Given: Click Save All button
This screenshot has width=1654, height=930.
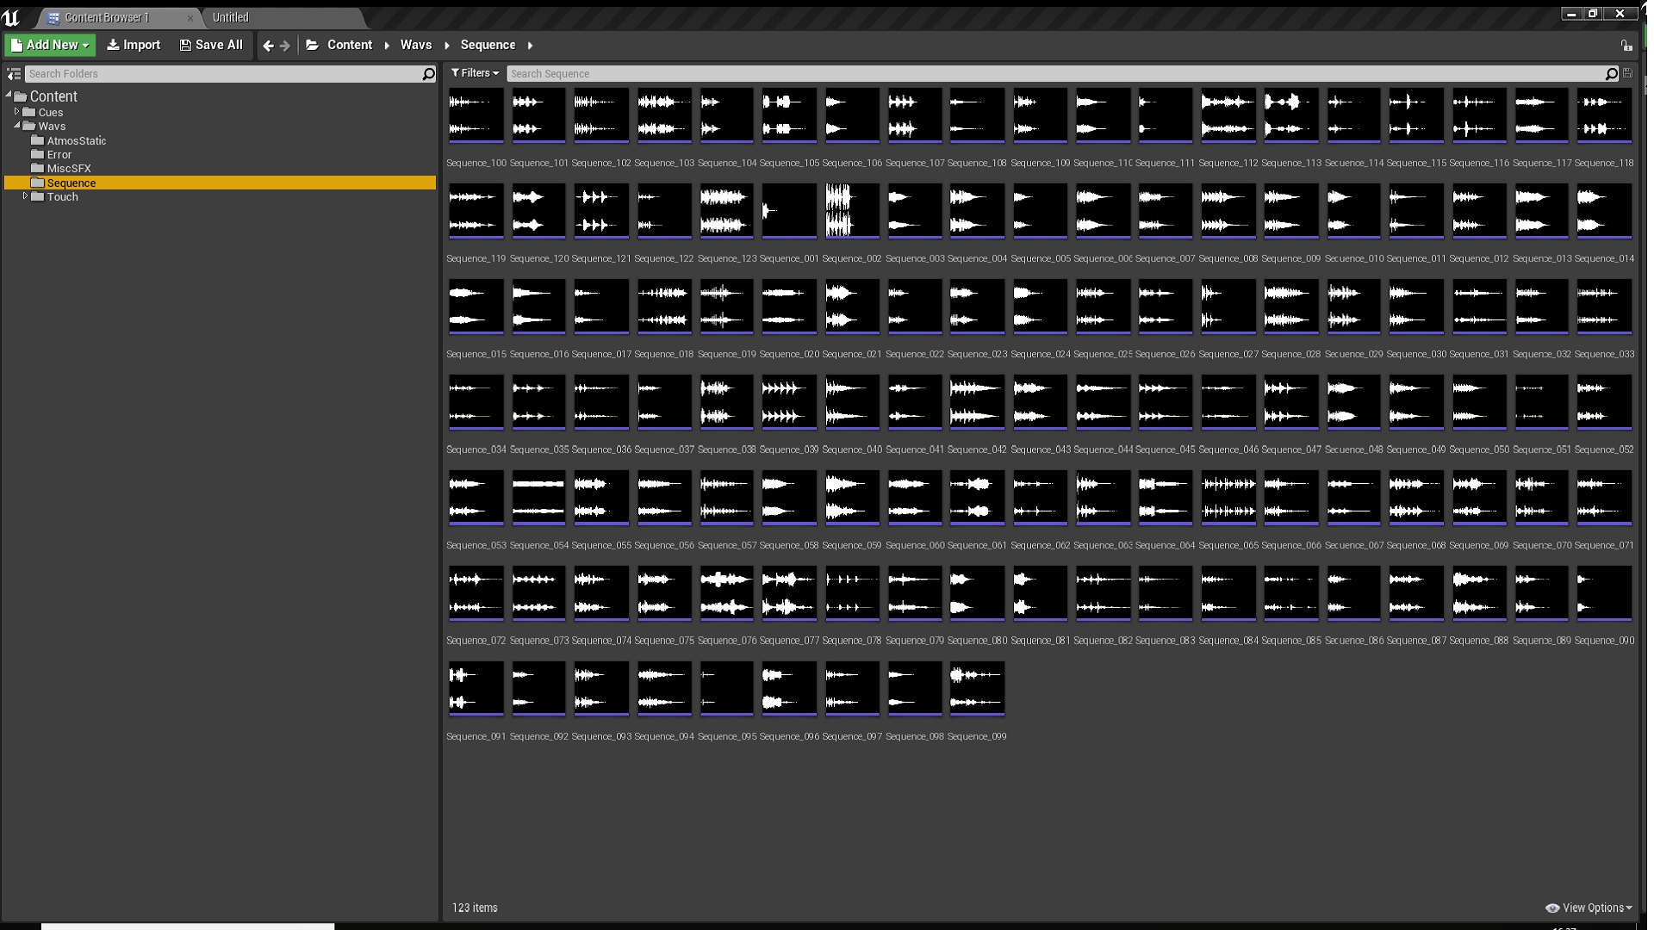Looking at the screenshot, I should [x=211, y=45].
